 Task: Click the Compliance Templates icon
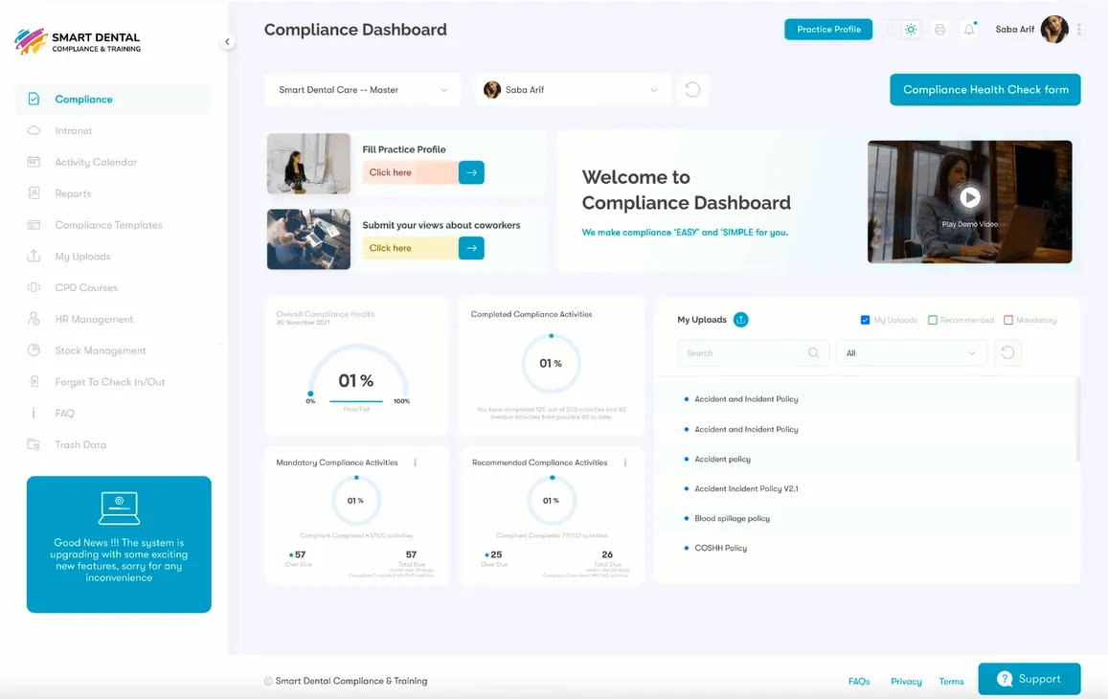coord(34,225)
